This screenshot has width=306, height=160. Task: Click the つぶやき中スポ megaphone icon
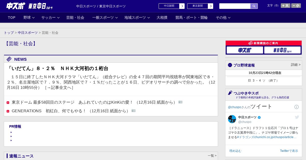(x=230, y=93)
